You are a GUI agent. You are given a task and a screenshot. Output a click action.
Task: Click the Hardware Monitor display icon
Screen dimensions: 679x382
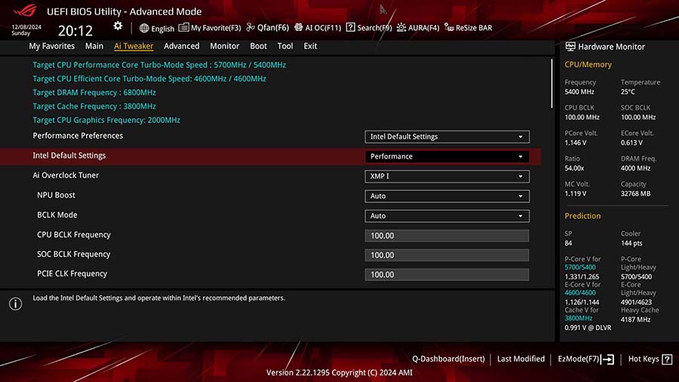pyautogui.click(x=570, y=46)
